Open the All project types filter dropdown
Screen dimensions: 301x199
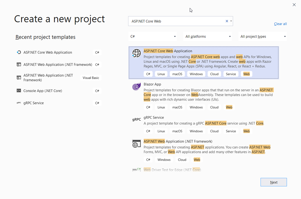click(x=263, y=36)
